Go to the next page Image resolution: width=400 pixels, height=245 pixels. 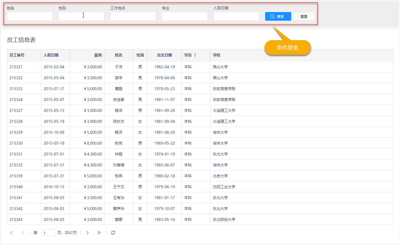tap(88, 233)
